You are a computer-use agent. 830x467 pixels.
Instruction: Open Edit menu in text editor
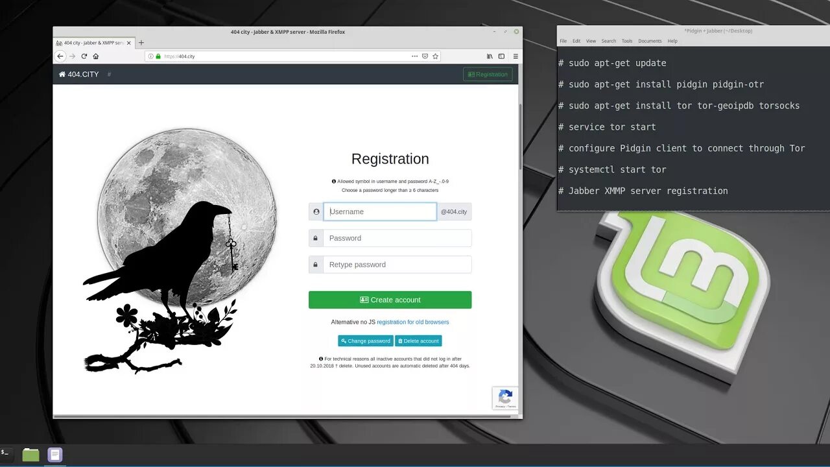(576, 41)
